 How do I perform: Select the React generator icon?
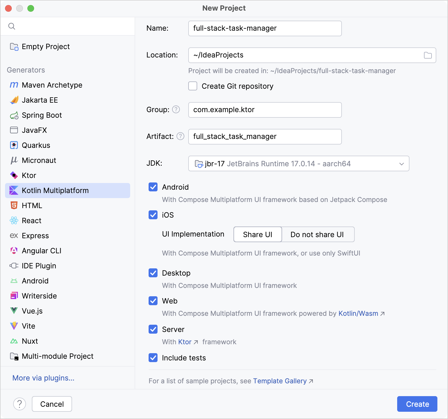[x=14, y=220]
